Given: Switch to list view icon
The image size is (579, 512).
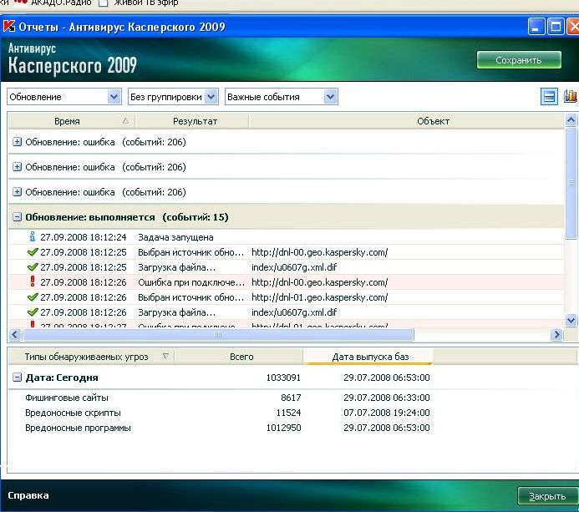Looking at the screenshot, I should tap(549, 97).
